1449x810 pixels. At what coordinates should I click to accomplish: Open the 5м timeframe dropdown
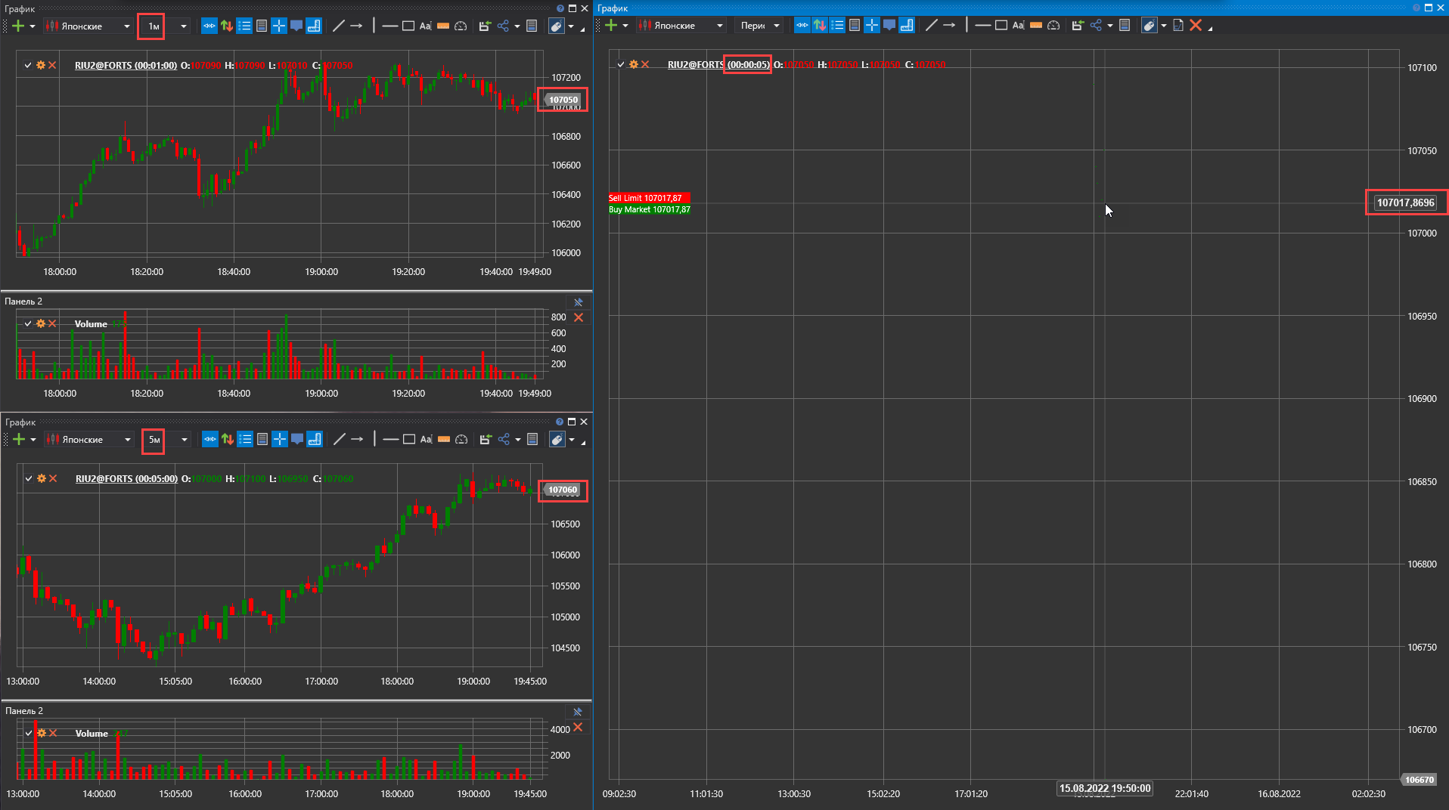(184, 440)
